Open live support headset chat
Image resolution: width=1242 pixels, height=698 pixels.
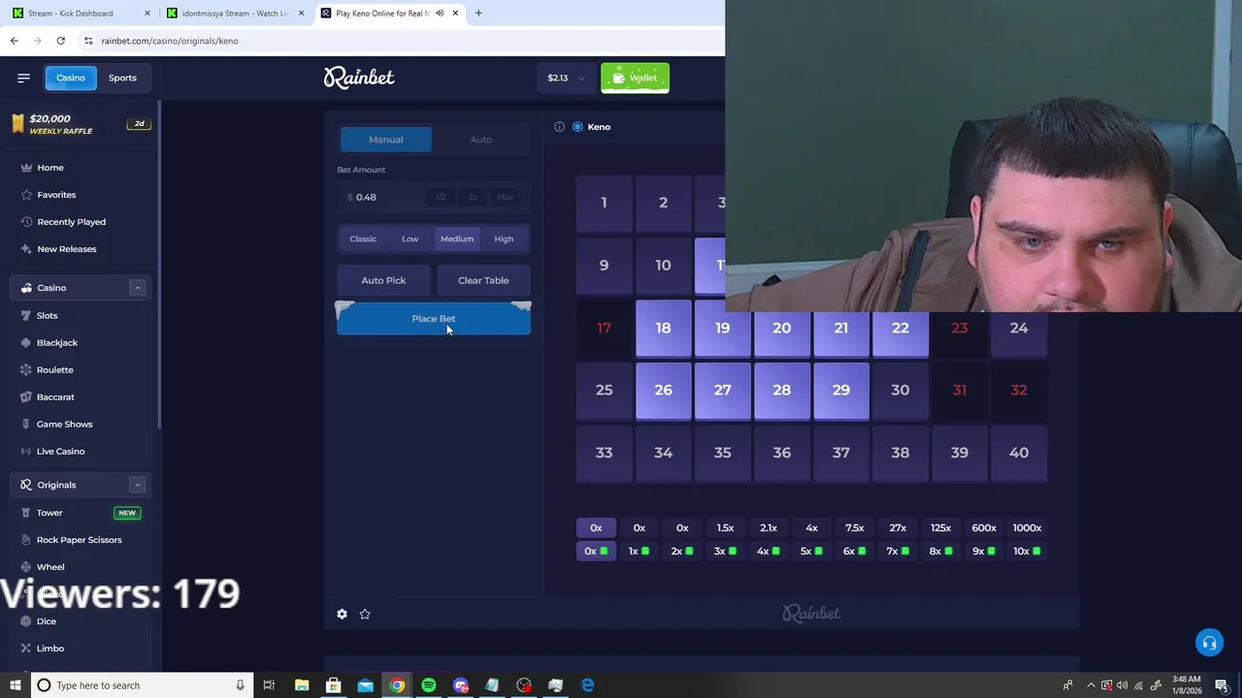pos(1209,643)
